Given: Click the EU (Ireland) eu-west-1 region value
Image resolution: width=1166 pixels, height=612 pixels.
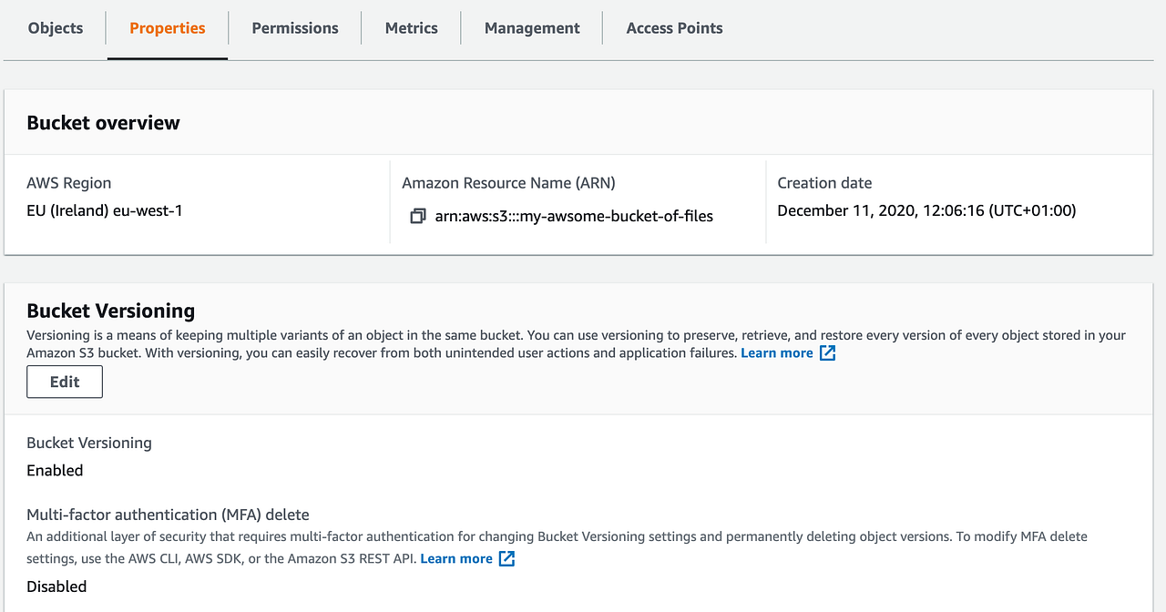Looking at the screenshot, I should (105, 210).
